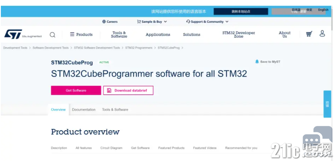Switch to the Documentation tab
336x161 pixels.
coord(84,110)
